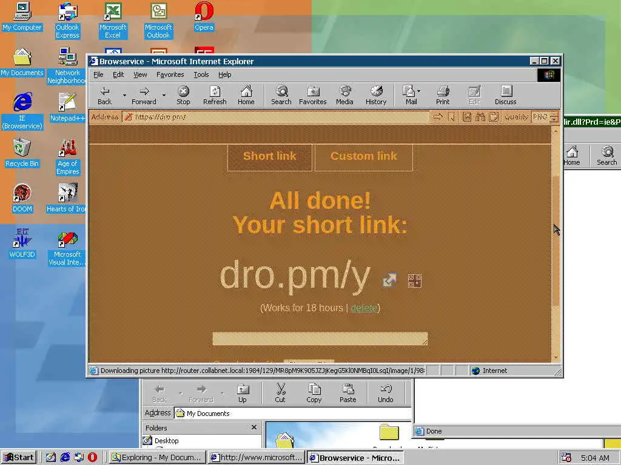Screen dimensions: 621x465
Task: Open the Help menu
Action: (224, 74)
